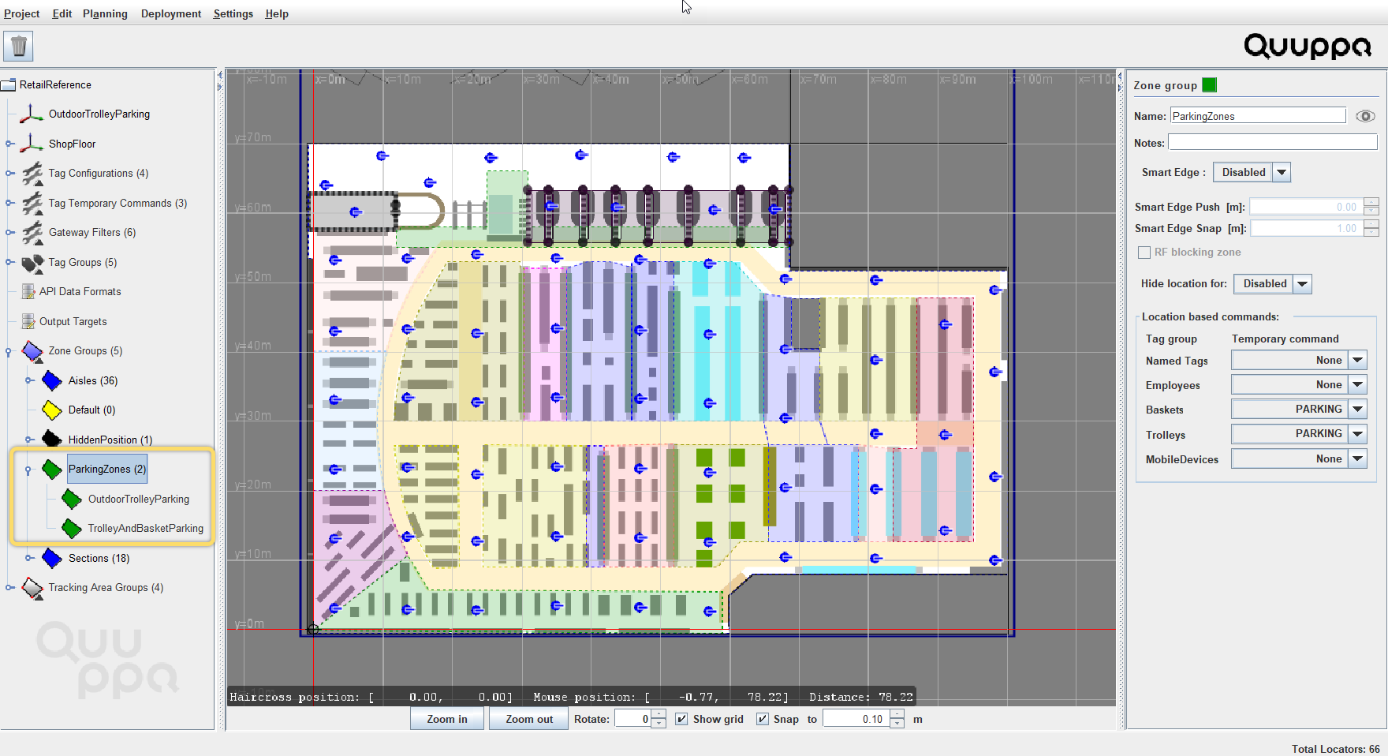Screen dimensions: 1388x756
Task: Click the zone group Name field
Action: pyautogui.click(x=1258, y=116)
